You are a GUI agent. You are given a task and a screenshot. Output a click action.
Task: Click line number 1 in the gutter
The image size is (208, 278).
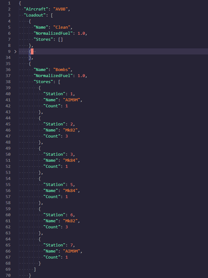9,3
